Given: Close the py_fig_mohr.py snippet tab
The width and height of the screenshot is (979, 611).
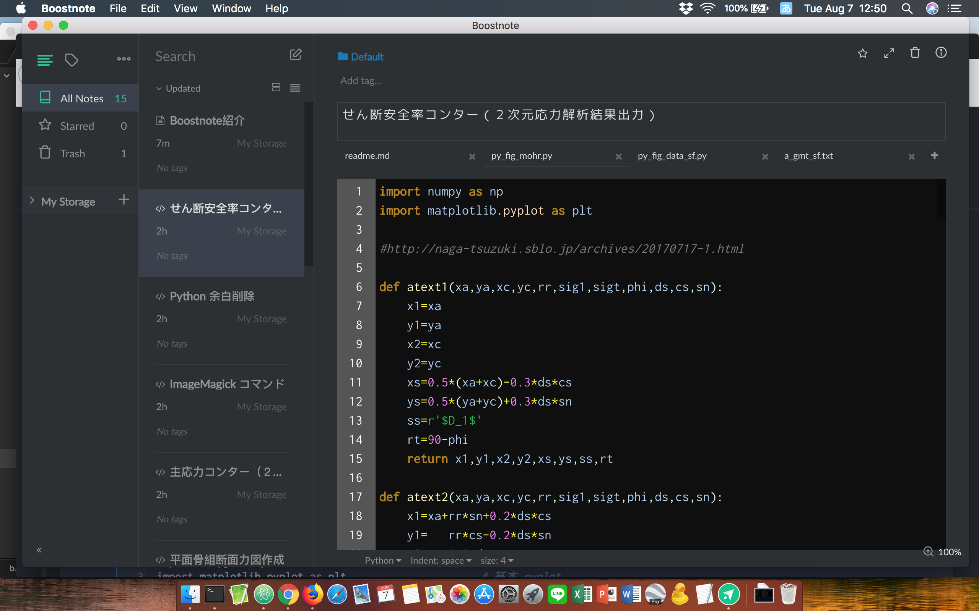Looking at the screenshot, I should 618,157.
